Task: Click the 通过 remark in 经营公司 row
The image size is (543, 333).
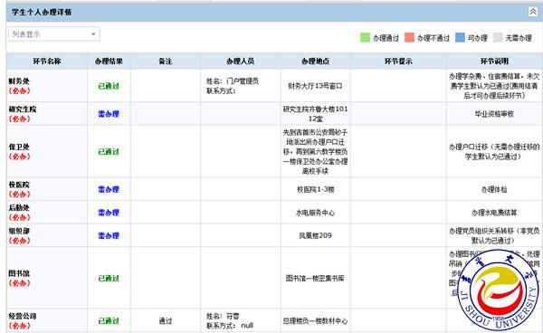Action: [166, 321]
